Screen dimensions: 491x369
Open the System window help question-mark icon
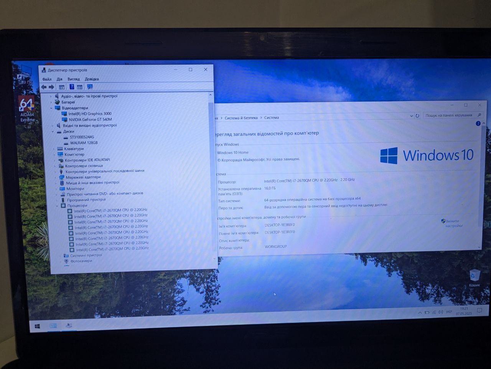coord(478,123)
